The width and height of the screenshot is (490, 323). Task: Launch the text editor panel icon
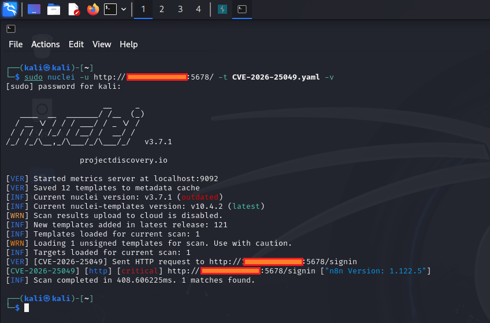pyautogui.click(x=74, y=9)
